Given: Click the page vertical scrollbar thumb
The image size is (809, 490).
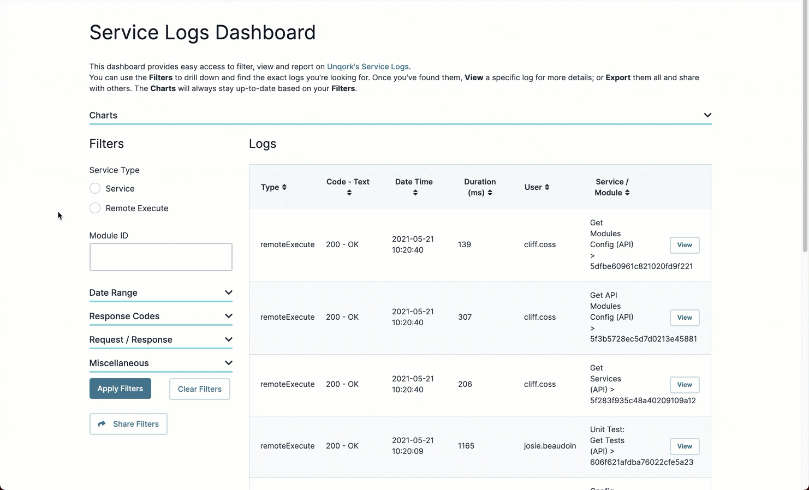Looking at the screenshot, I should pos(805,126).
